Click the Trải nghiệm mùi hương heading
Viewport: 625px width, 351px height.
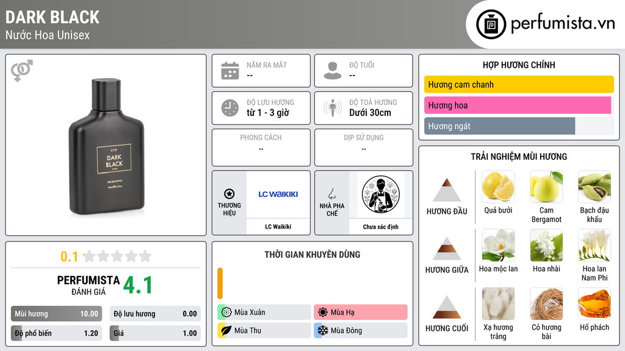[x=519, y=157]
